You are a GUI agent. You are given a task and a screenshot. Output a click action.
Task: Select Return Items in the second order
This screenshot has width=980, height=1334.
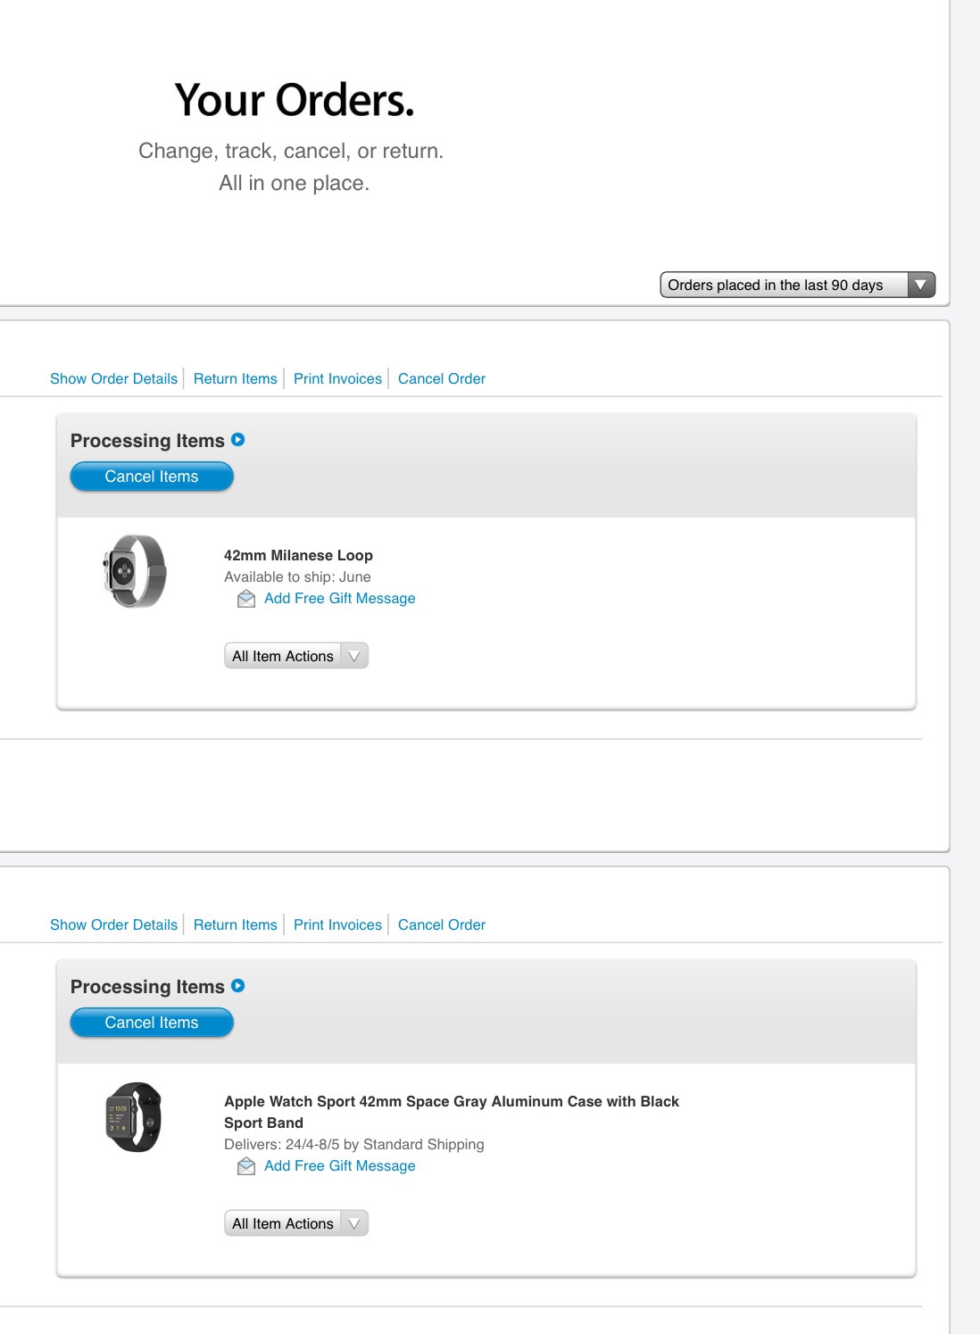[x=236, y=924]
